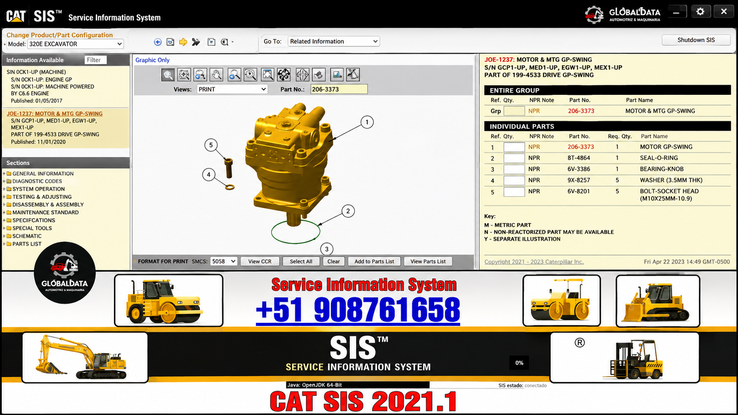Click callout 5 in the swing motor graphic
The height and width of the screenshot is (415, 738).
coord(211,145)
